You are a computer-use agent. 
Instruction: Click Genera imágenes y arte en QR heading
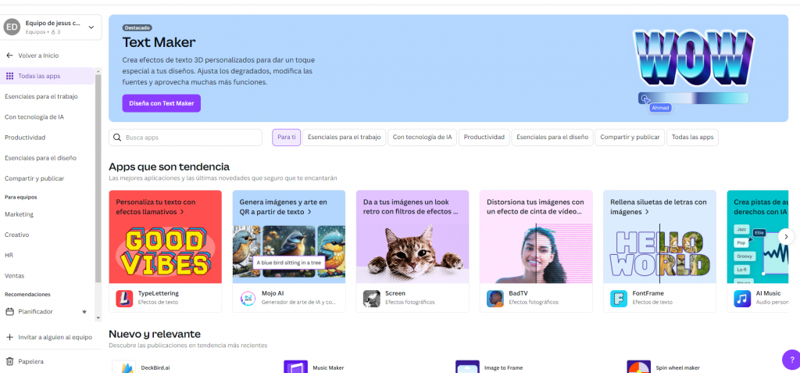tap(283, 206)
